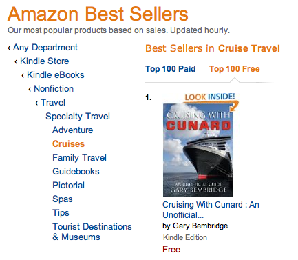This screenshot has width=298, height=260.
Task: Select the highlighted Cruises category
Action: click(x=68, y=144)
